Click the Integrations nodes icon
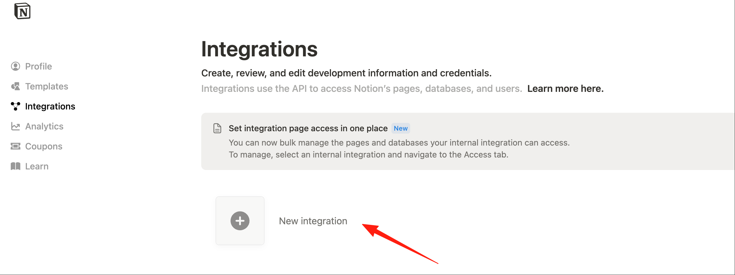Screen dimensions: 735x275 (x=16, y=106)
